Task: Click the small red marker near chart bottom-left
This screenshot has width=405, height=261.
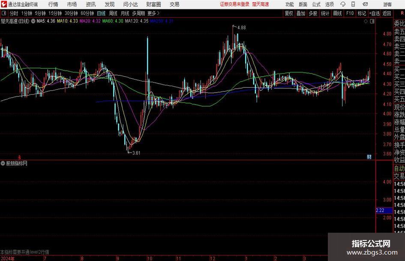Action: pos(19,157)
